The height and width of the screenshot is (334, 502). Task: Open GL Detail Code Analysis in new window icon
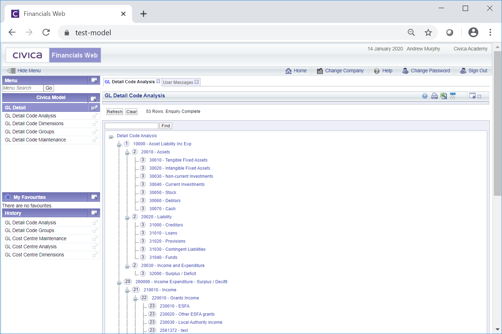pos(95,116)
